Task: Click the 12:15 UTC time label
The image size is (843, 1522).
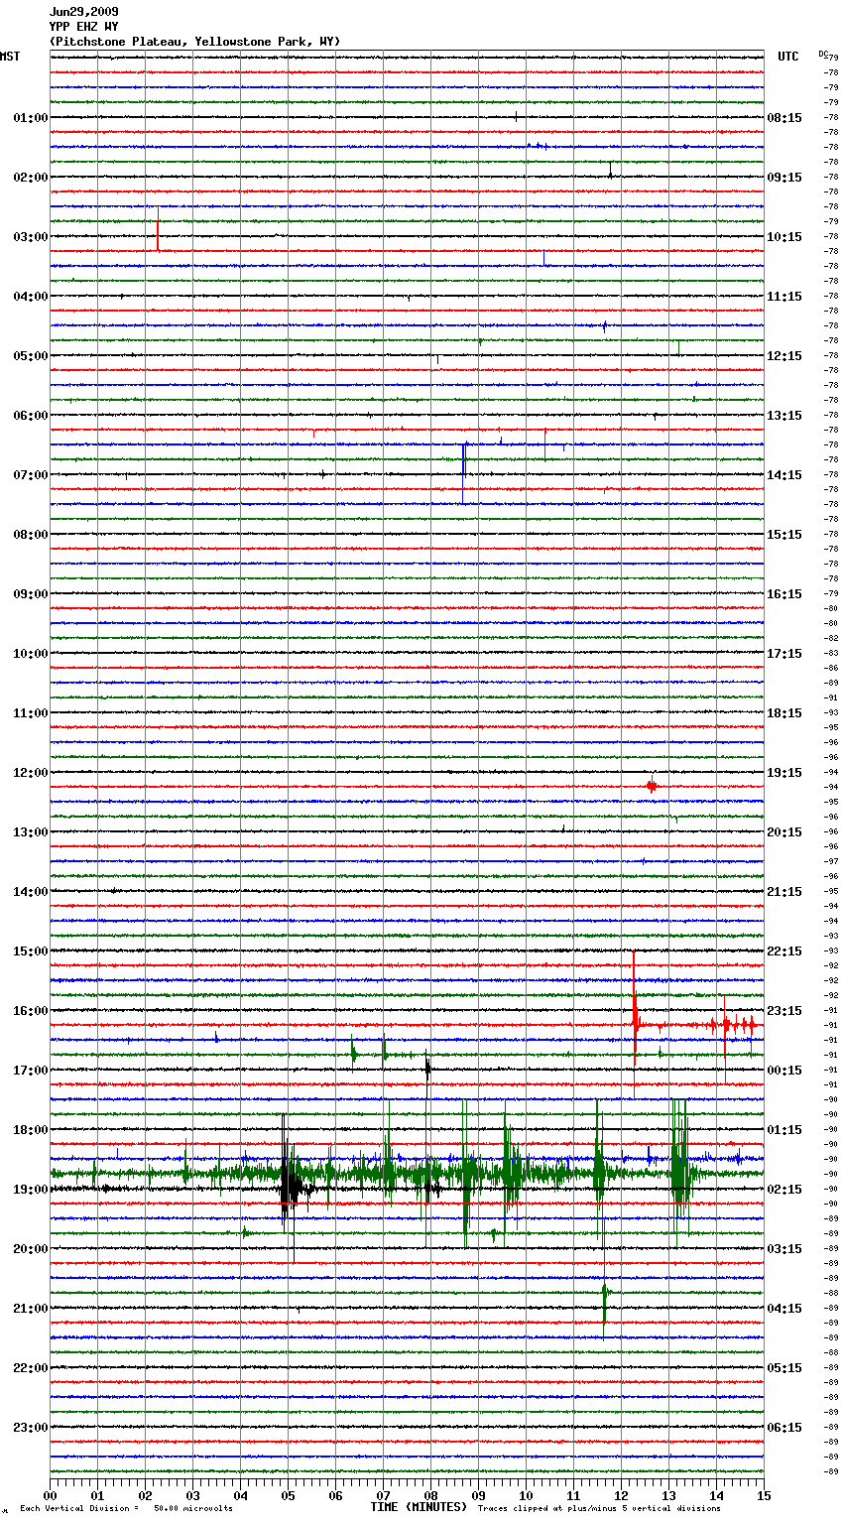Action: coord(784,356)
